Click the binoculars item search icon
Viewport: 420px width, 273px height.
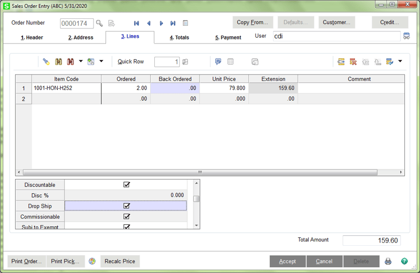pos(58,61)
